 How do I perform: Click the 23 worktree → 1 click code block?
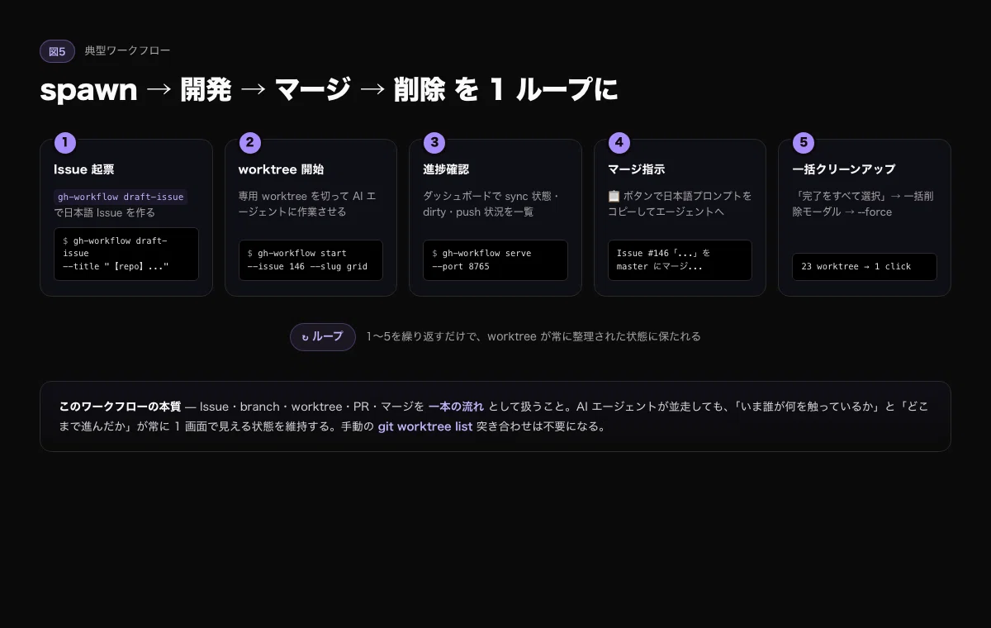click(x=865, y=267)
